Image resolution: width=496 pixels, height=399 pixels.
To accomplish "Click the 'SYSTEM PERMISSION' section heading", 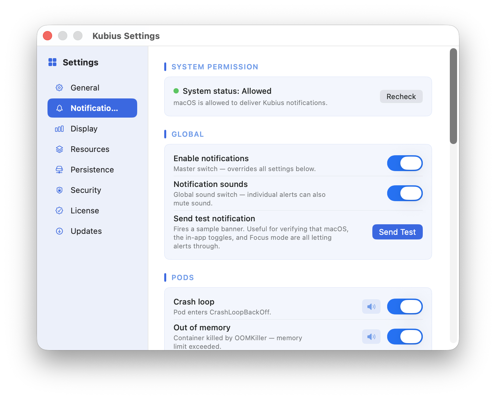I will coord(215,67).
